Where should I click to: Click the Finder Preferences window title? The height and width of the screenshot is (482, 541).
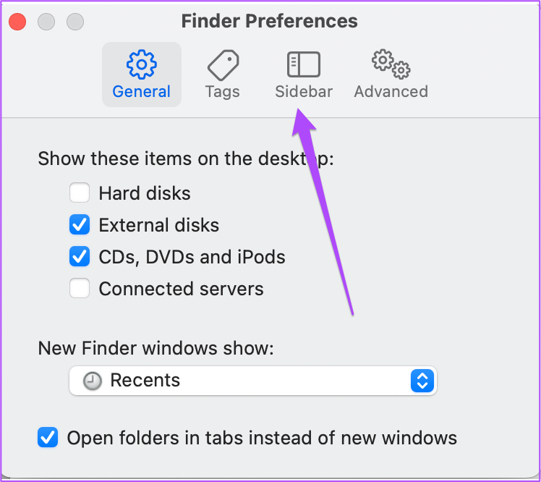click(x=270, y=21)
